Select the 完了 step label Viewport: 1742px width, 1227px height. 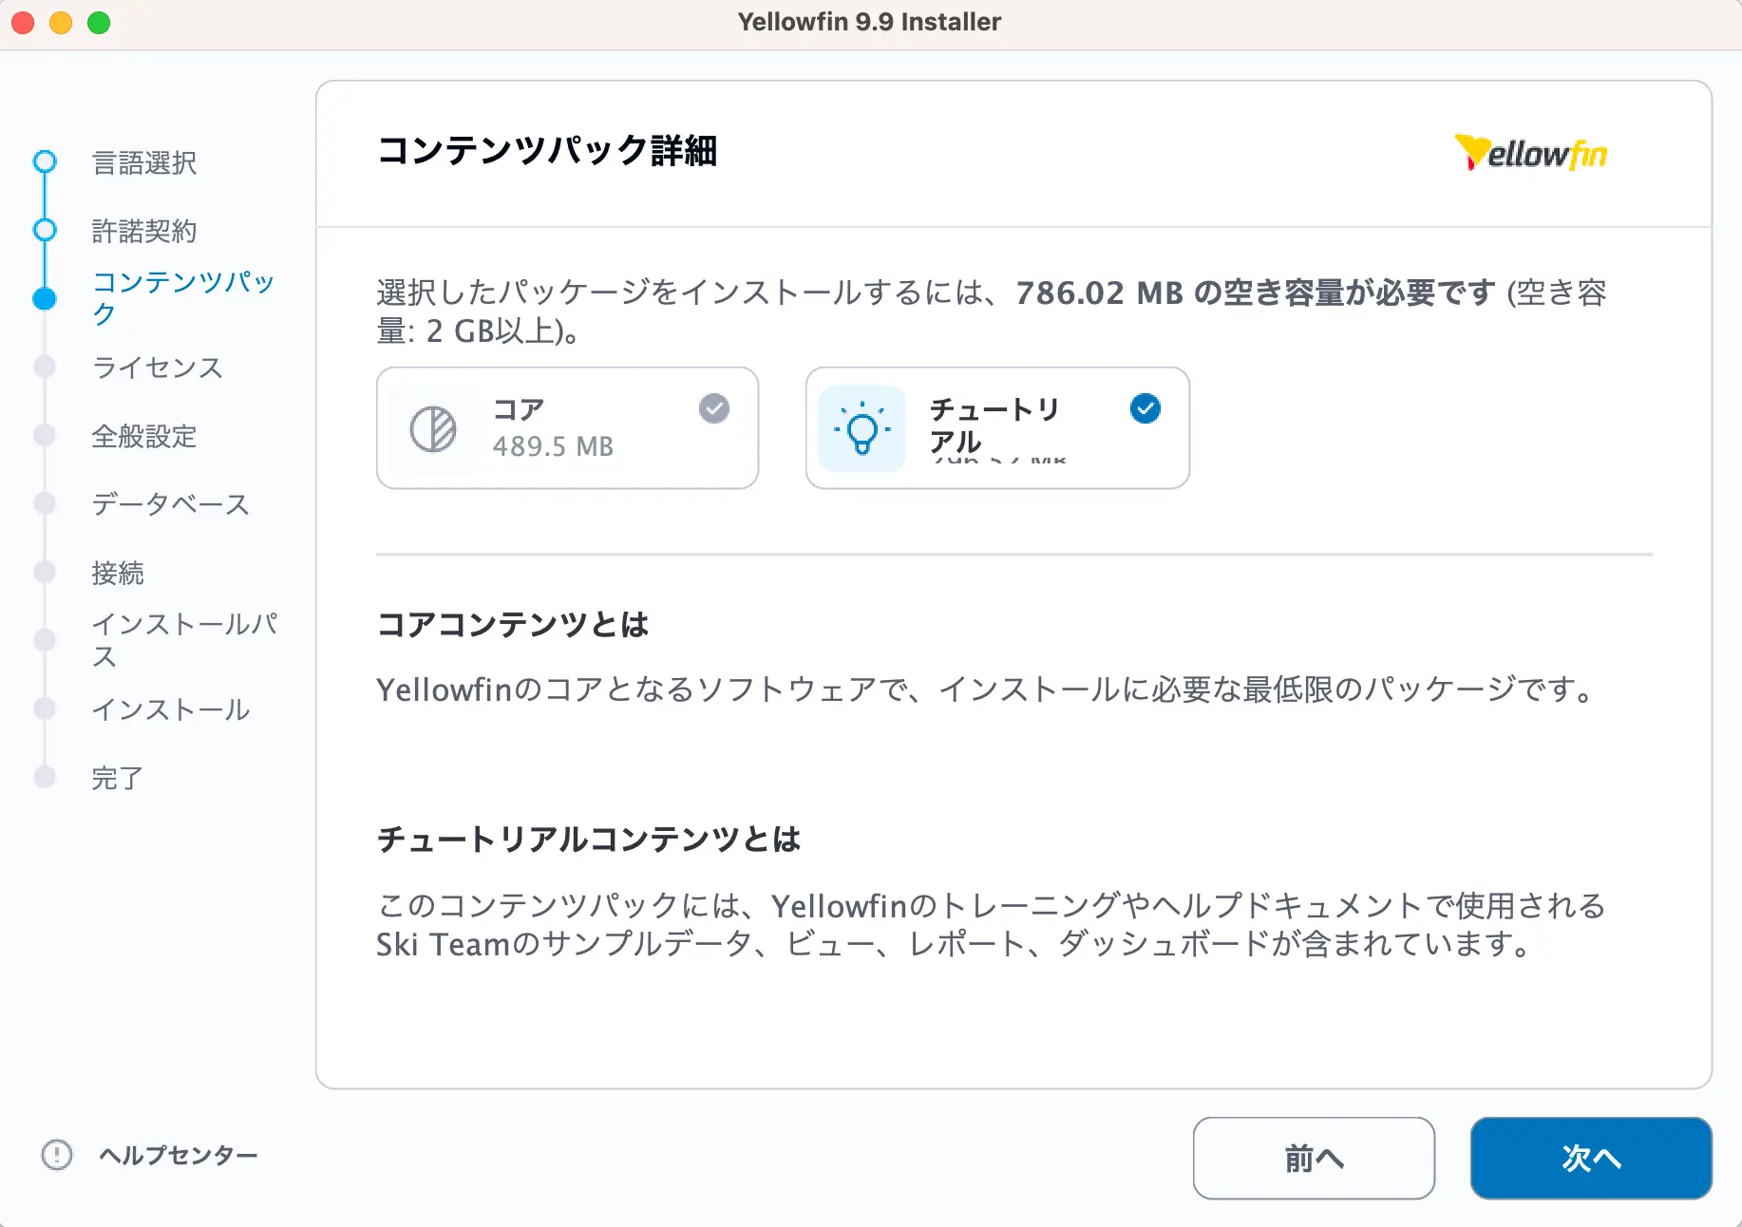[x=118, y=778]
